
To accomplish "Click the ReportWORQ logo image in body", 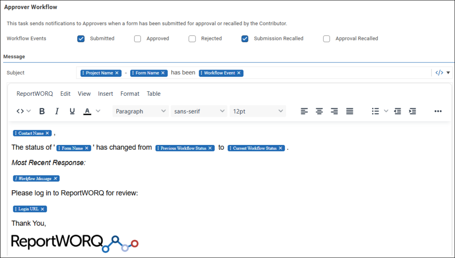I will tap(75, 242).
